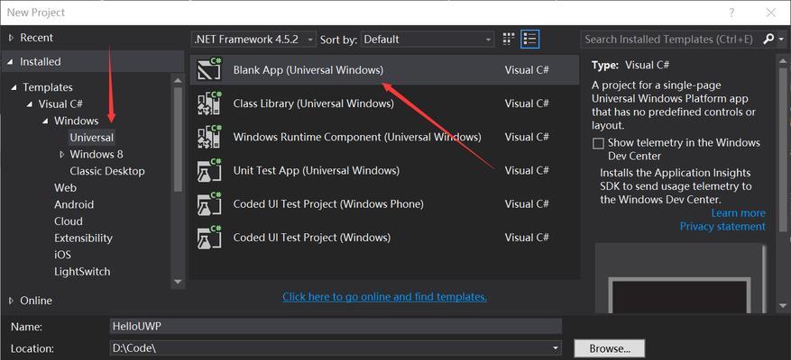Select Class Library (Universal Windows) template name
The width and height of the screenshot is (791, 360).
click(x=313, y=103)
